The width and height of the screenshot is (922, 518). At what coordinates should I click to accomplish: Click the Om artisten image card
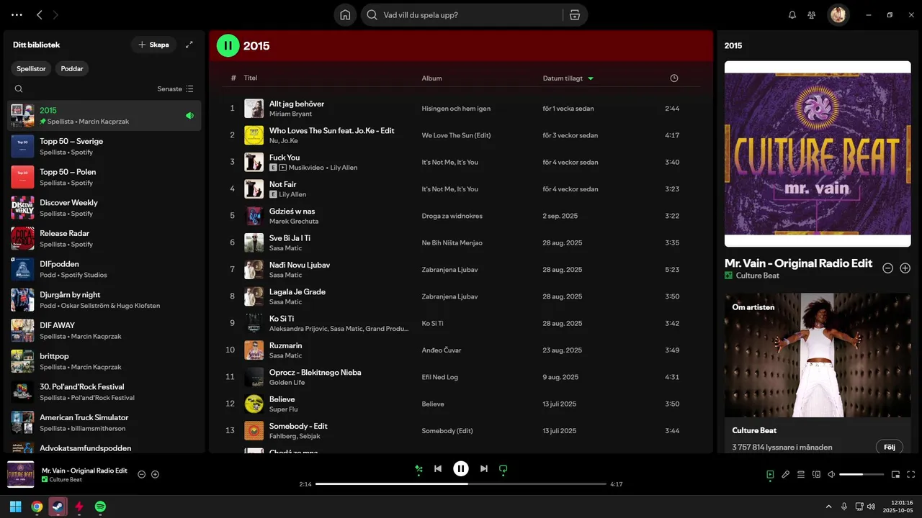click(x=818, y=355)
